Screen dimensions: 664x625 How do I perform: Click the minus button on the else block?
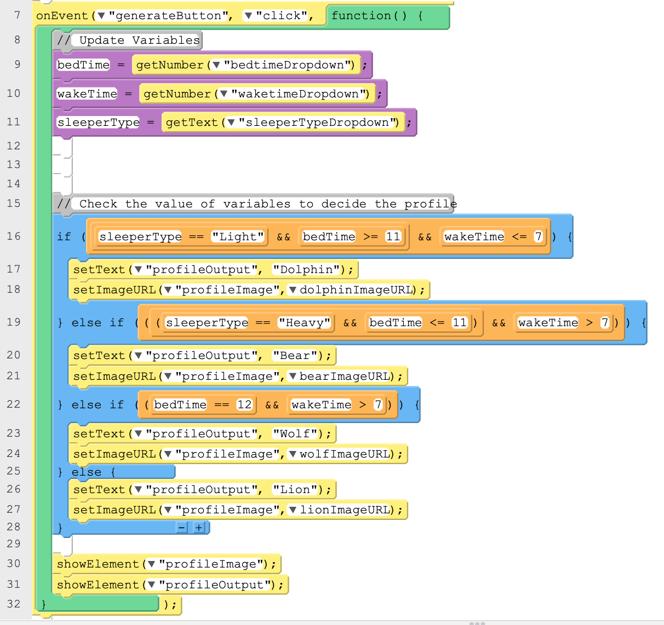point(182,528)
